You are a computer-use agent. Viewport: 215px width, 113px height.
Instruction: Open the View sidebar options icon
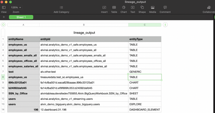(4, 8)
